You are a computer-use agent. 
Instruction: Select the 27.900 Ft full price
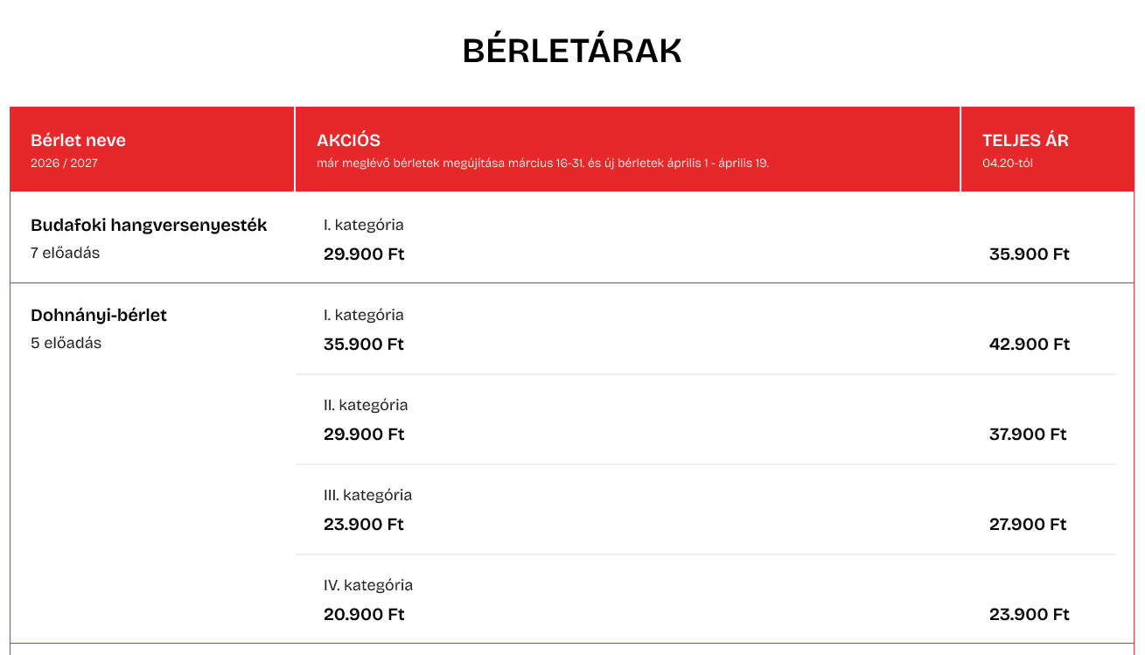1028,525
